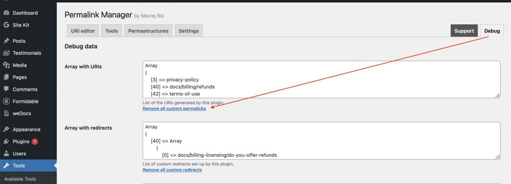
Task: Click the do-you-offer-refunds redirect entry
Action: pyautogui.click(x=220, y=155)
